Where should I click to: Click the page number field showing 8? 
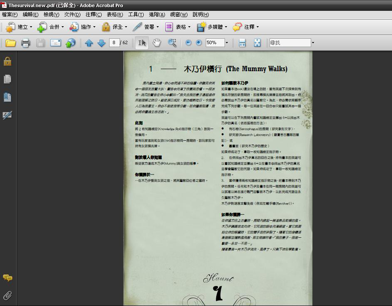(x=114, y=43)
